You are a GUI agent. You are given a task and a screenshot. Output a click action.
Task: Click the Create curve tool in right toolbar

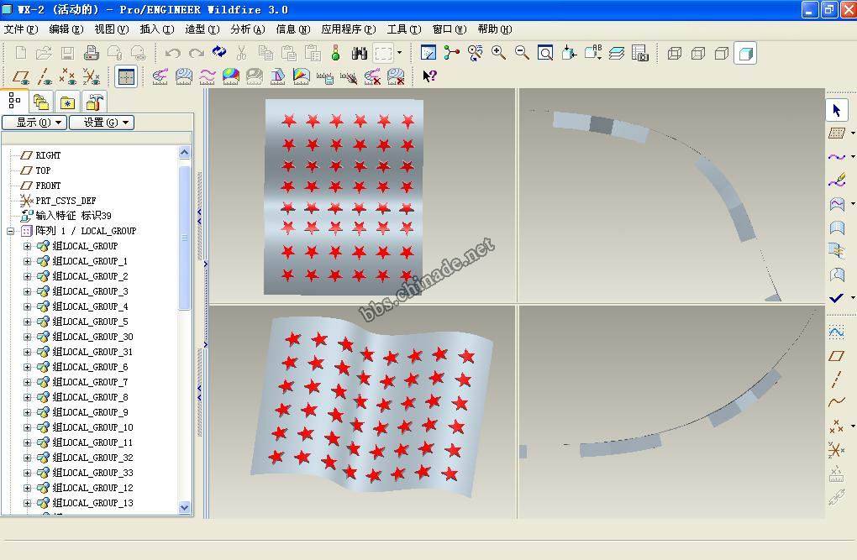click(x=836, y=157)
